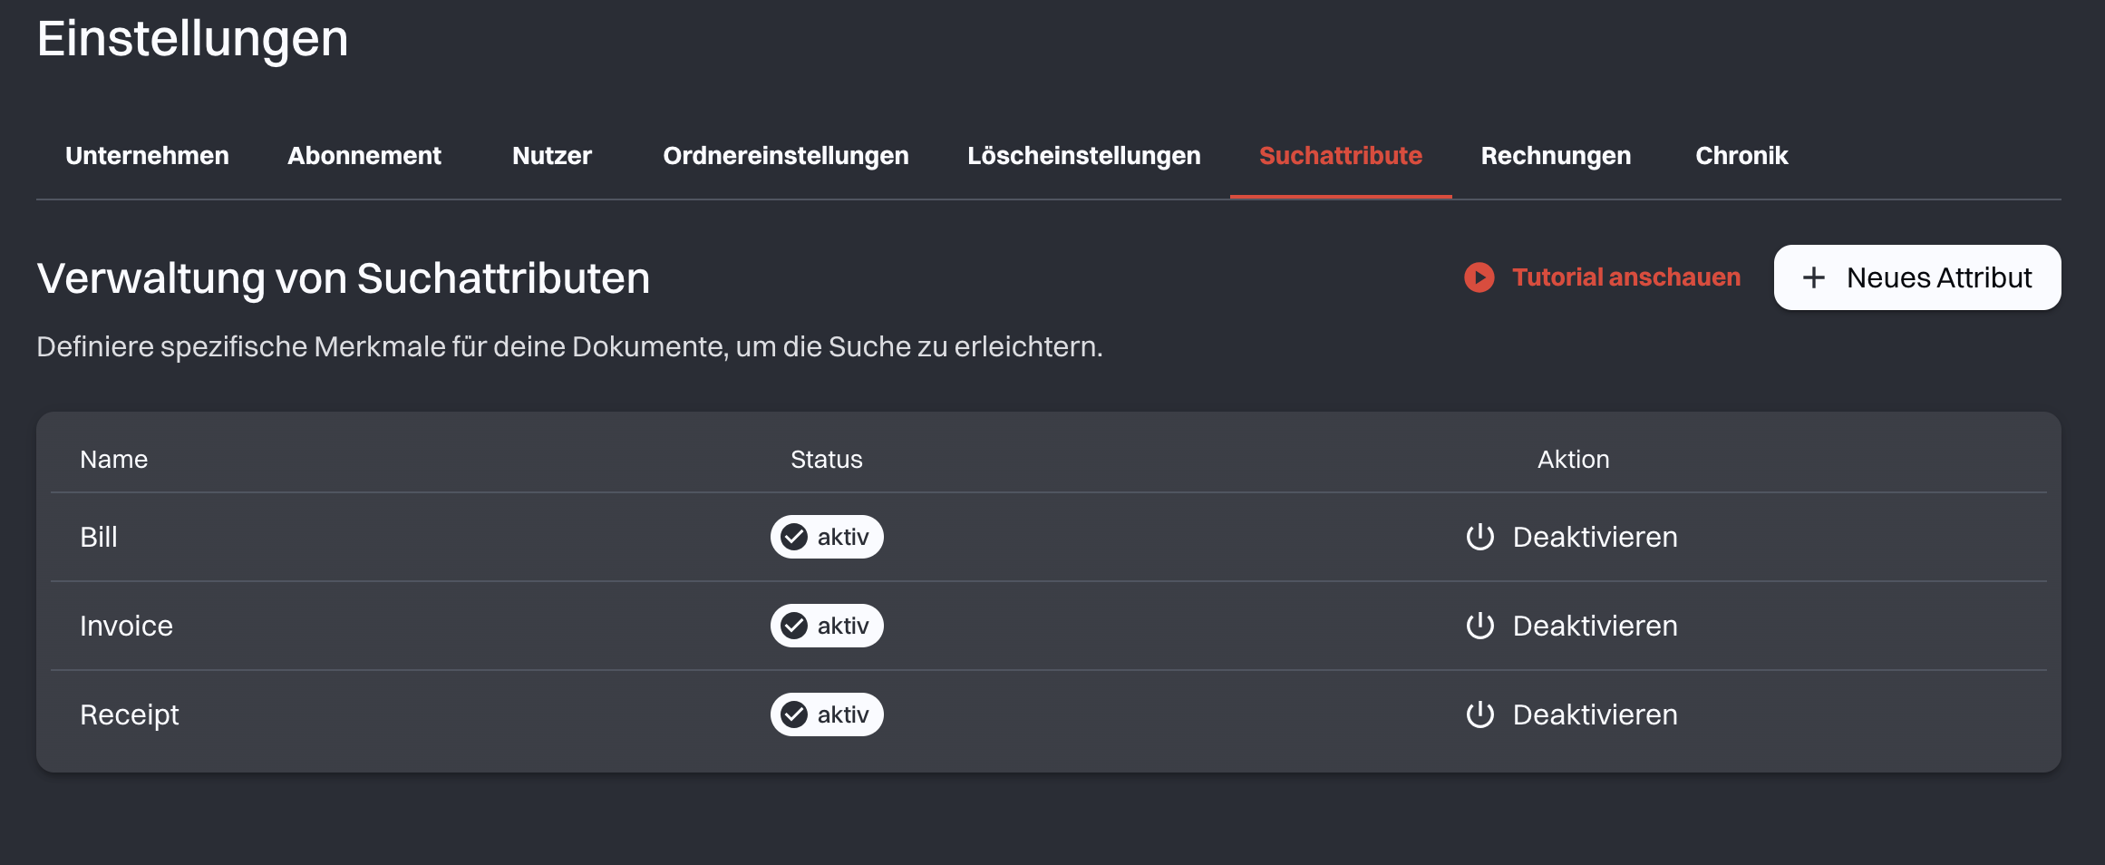Open the Ordnereinstellungen tab

[785, 156]
